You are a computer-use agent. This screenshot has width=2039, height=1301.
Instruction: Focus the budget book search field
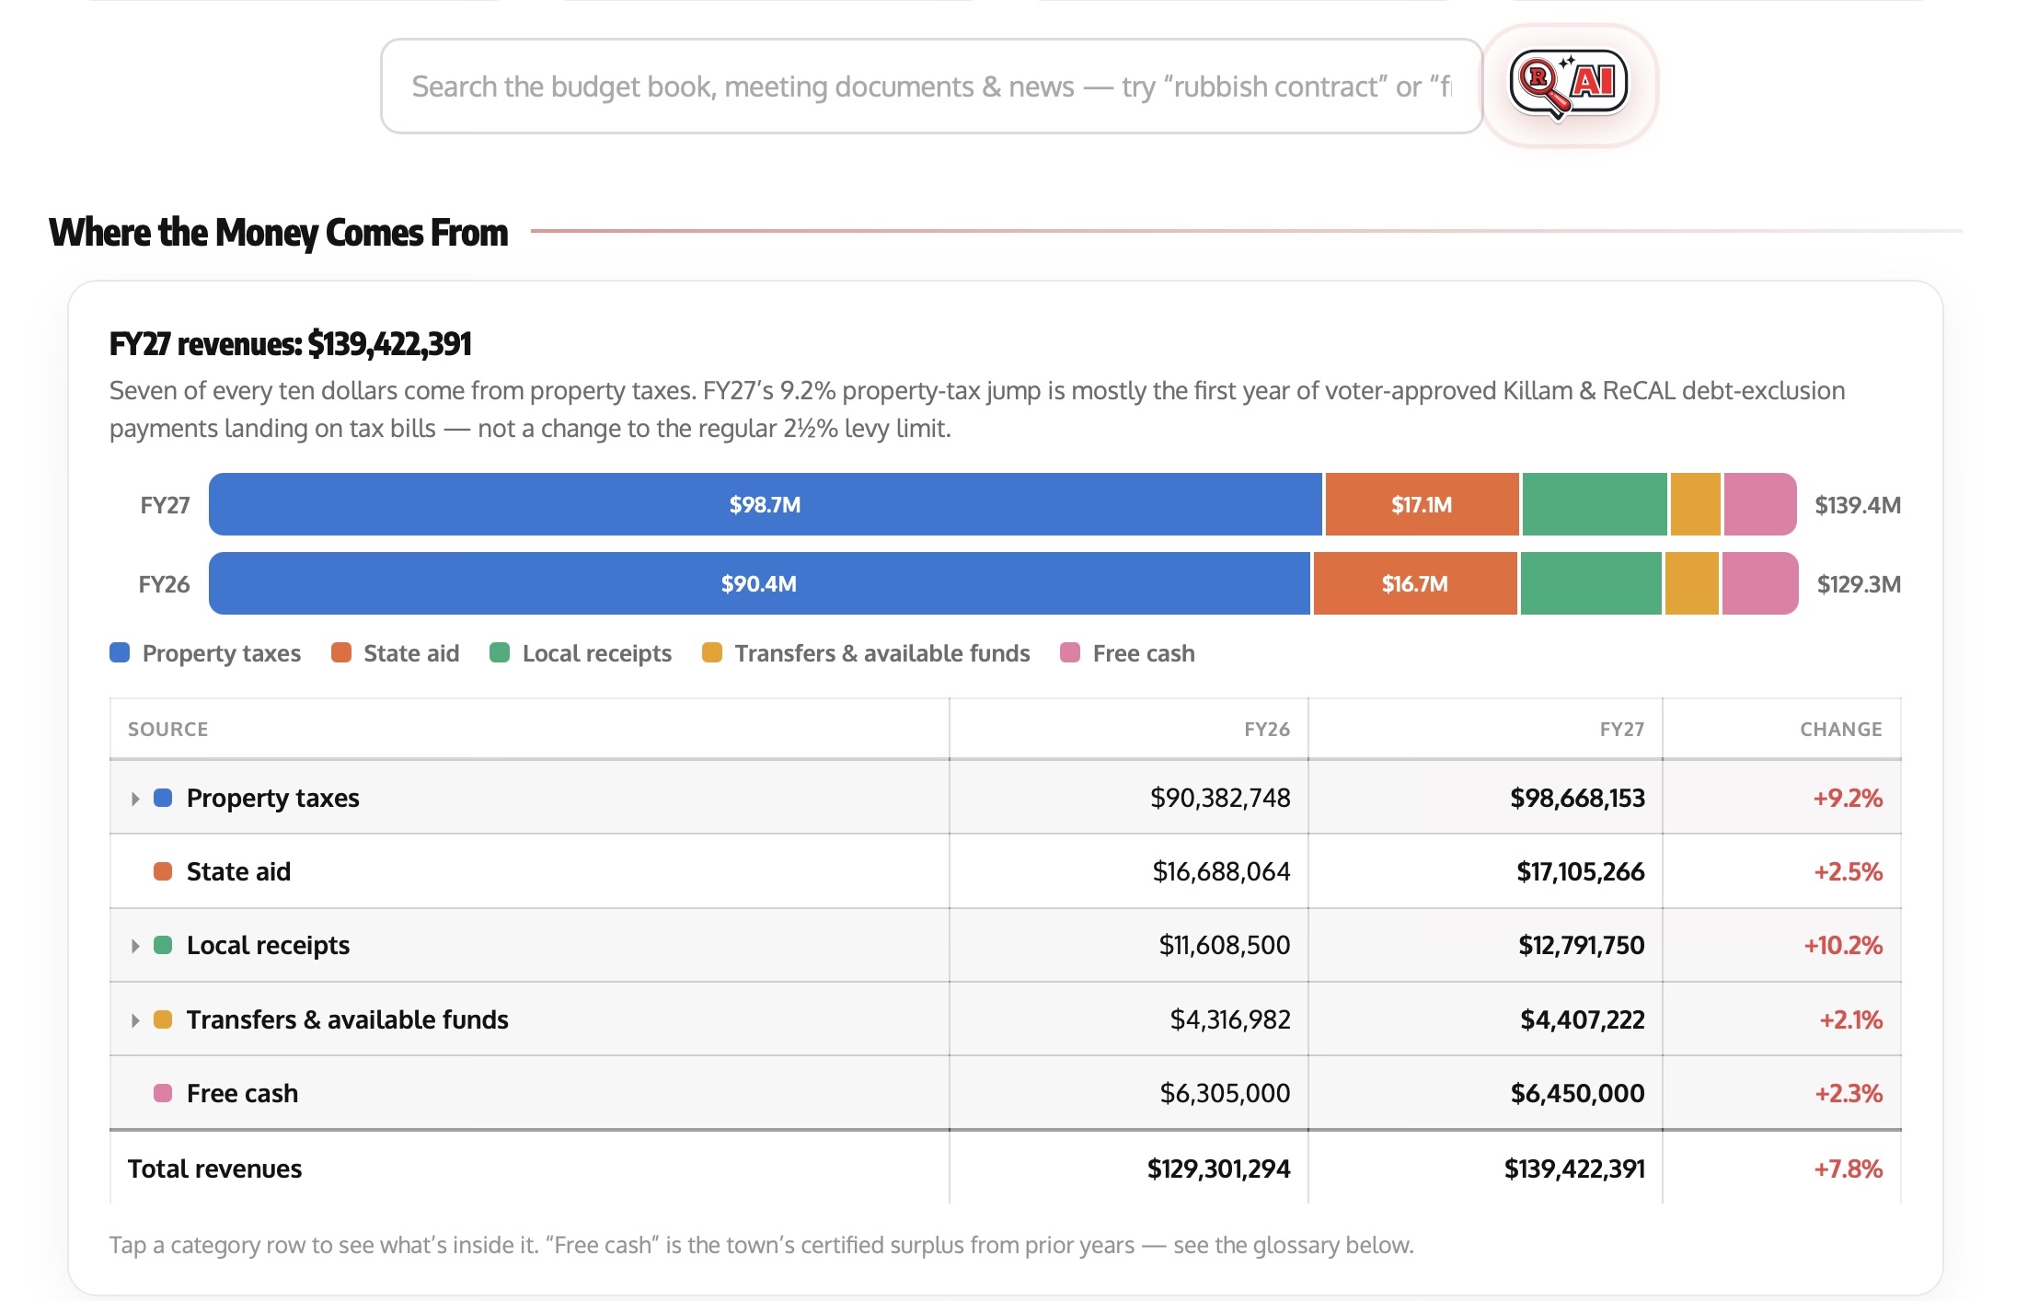click(x=931, y=86)
